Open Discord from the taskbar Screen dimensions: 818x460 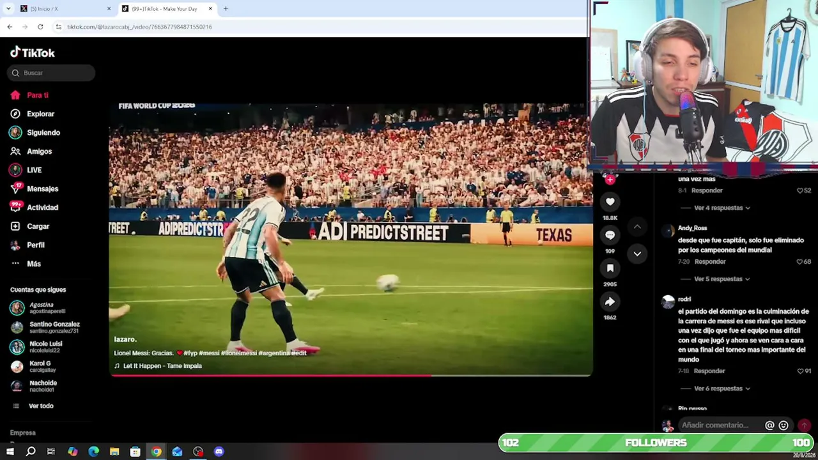point(219,452)
